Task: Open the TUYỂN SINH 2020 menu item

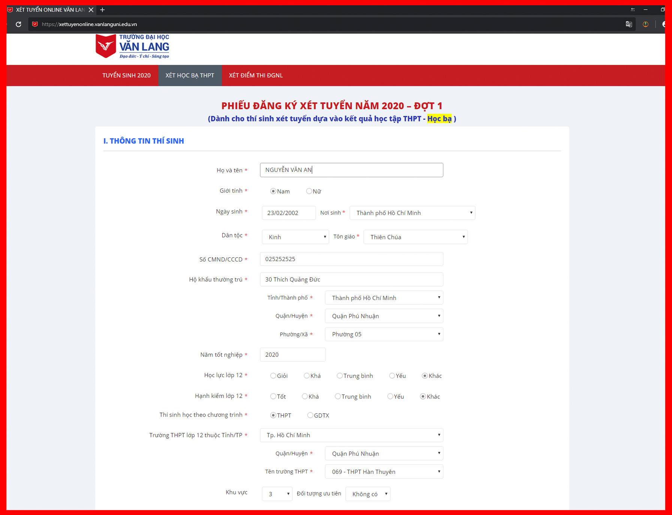Action: (127, 75)
